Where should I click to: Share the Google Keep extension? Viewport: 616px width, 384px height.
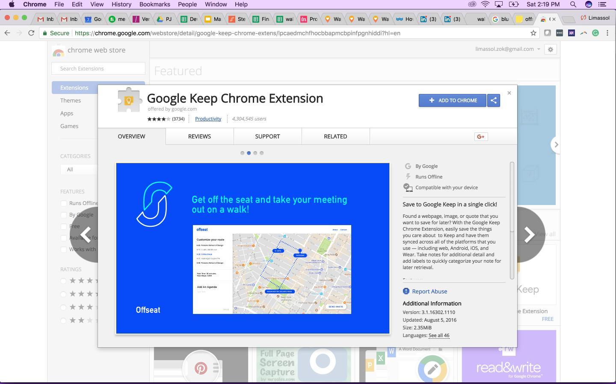pos(494,100)
